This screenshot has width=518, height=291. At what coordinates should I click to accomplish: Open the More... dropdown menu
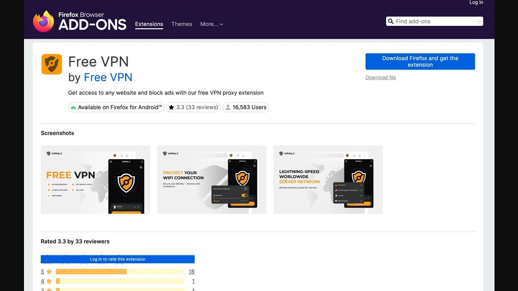pos(212,24)
